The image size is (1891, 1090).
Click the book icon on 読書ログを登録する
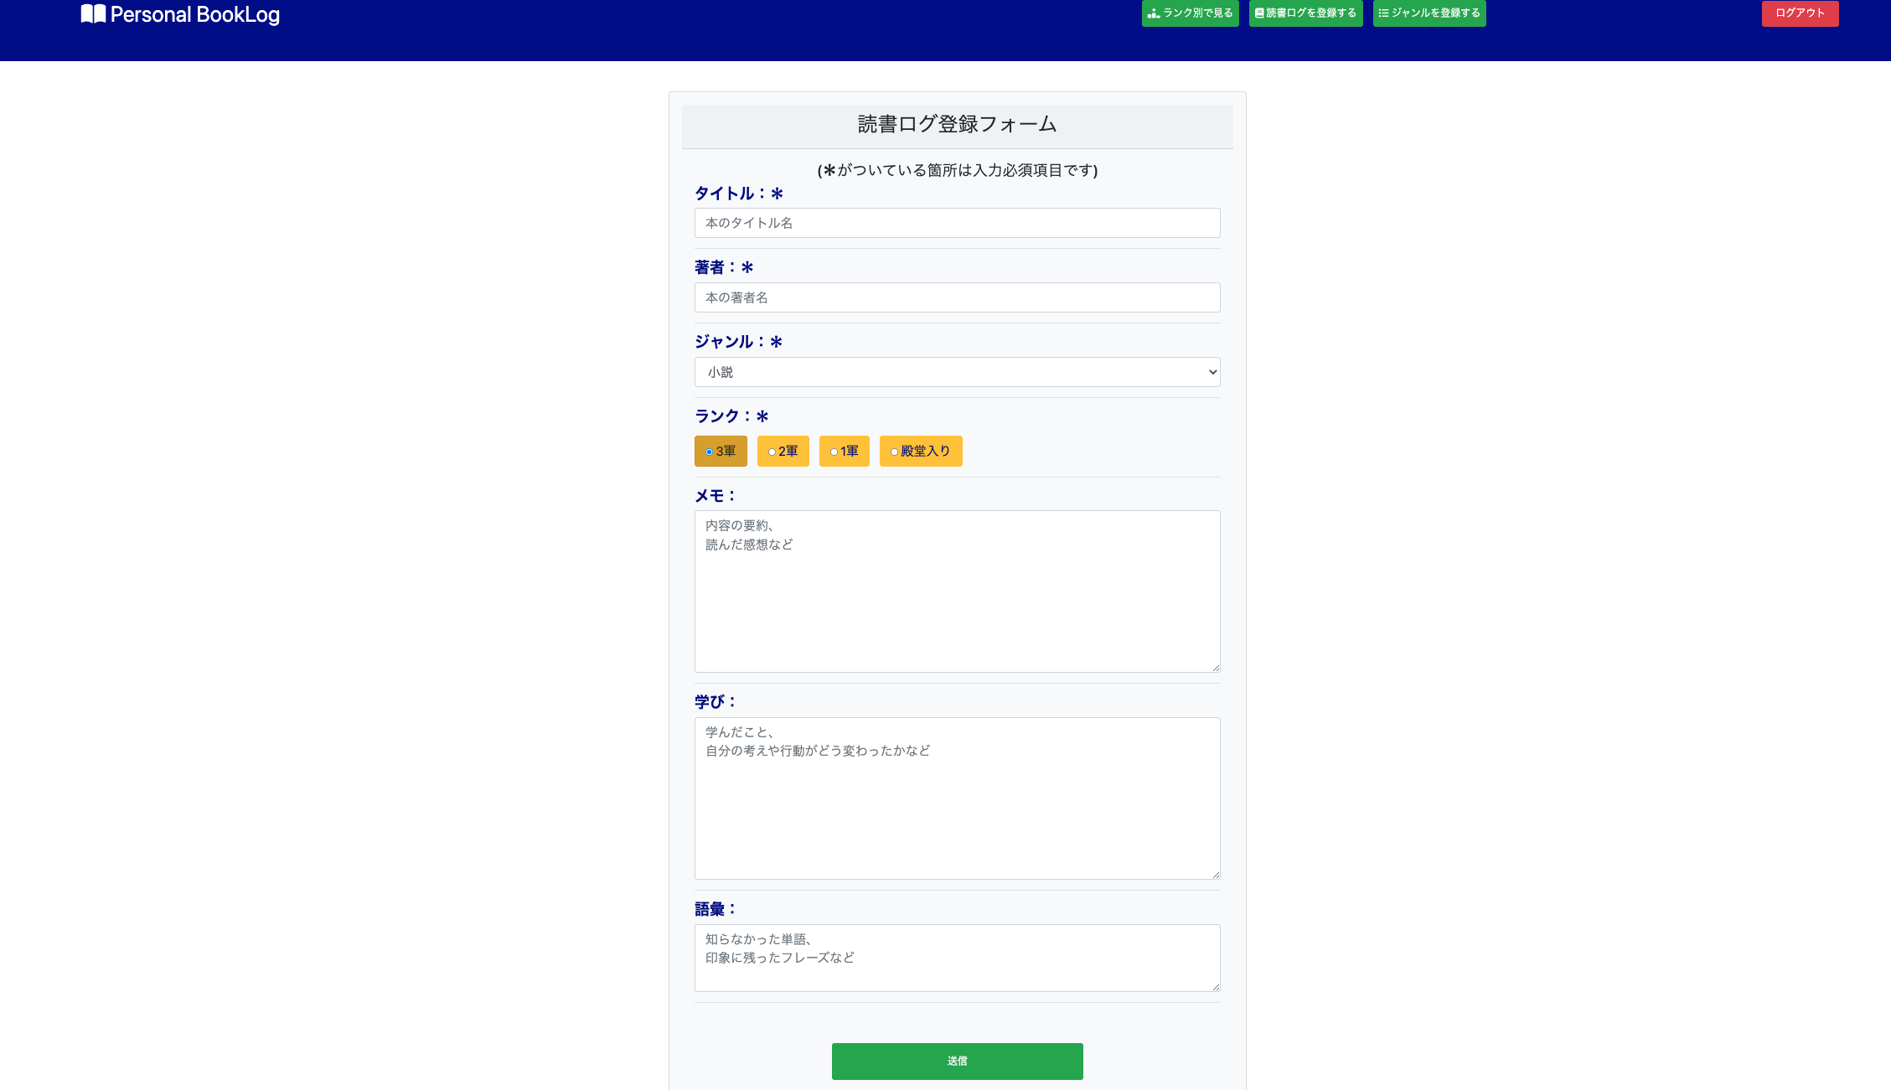click(x=1258, y=13)
